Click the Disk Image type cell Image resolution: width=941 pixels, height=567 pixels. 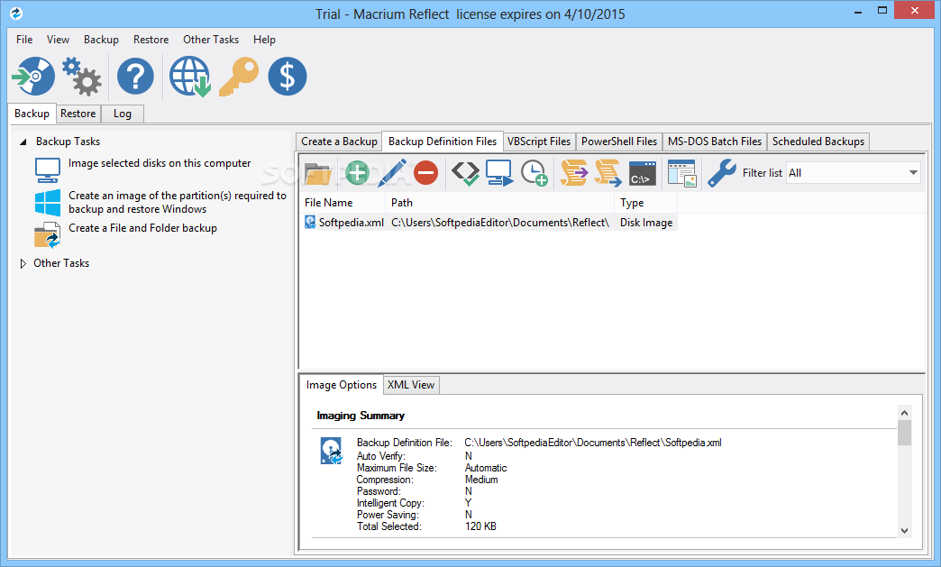point(645,223)
